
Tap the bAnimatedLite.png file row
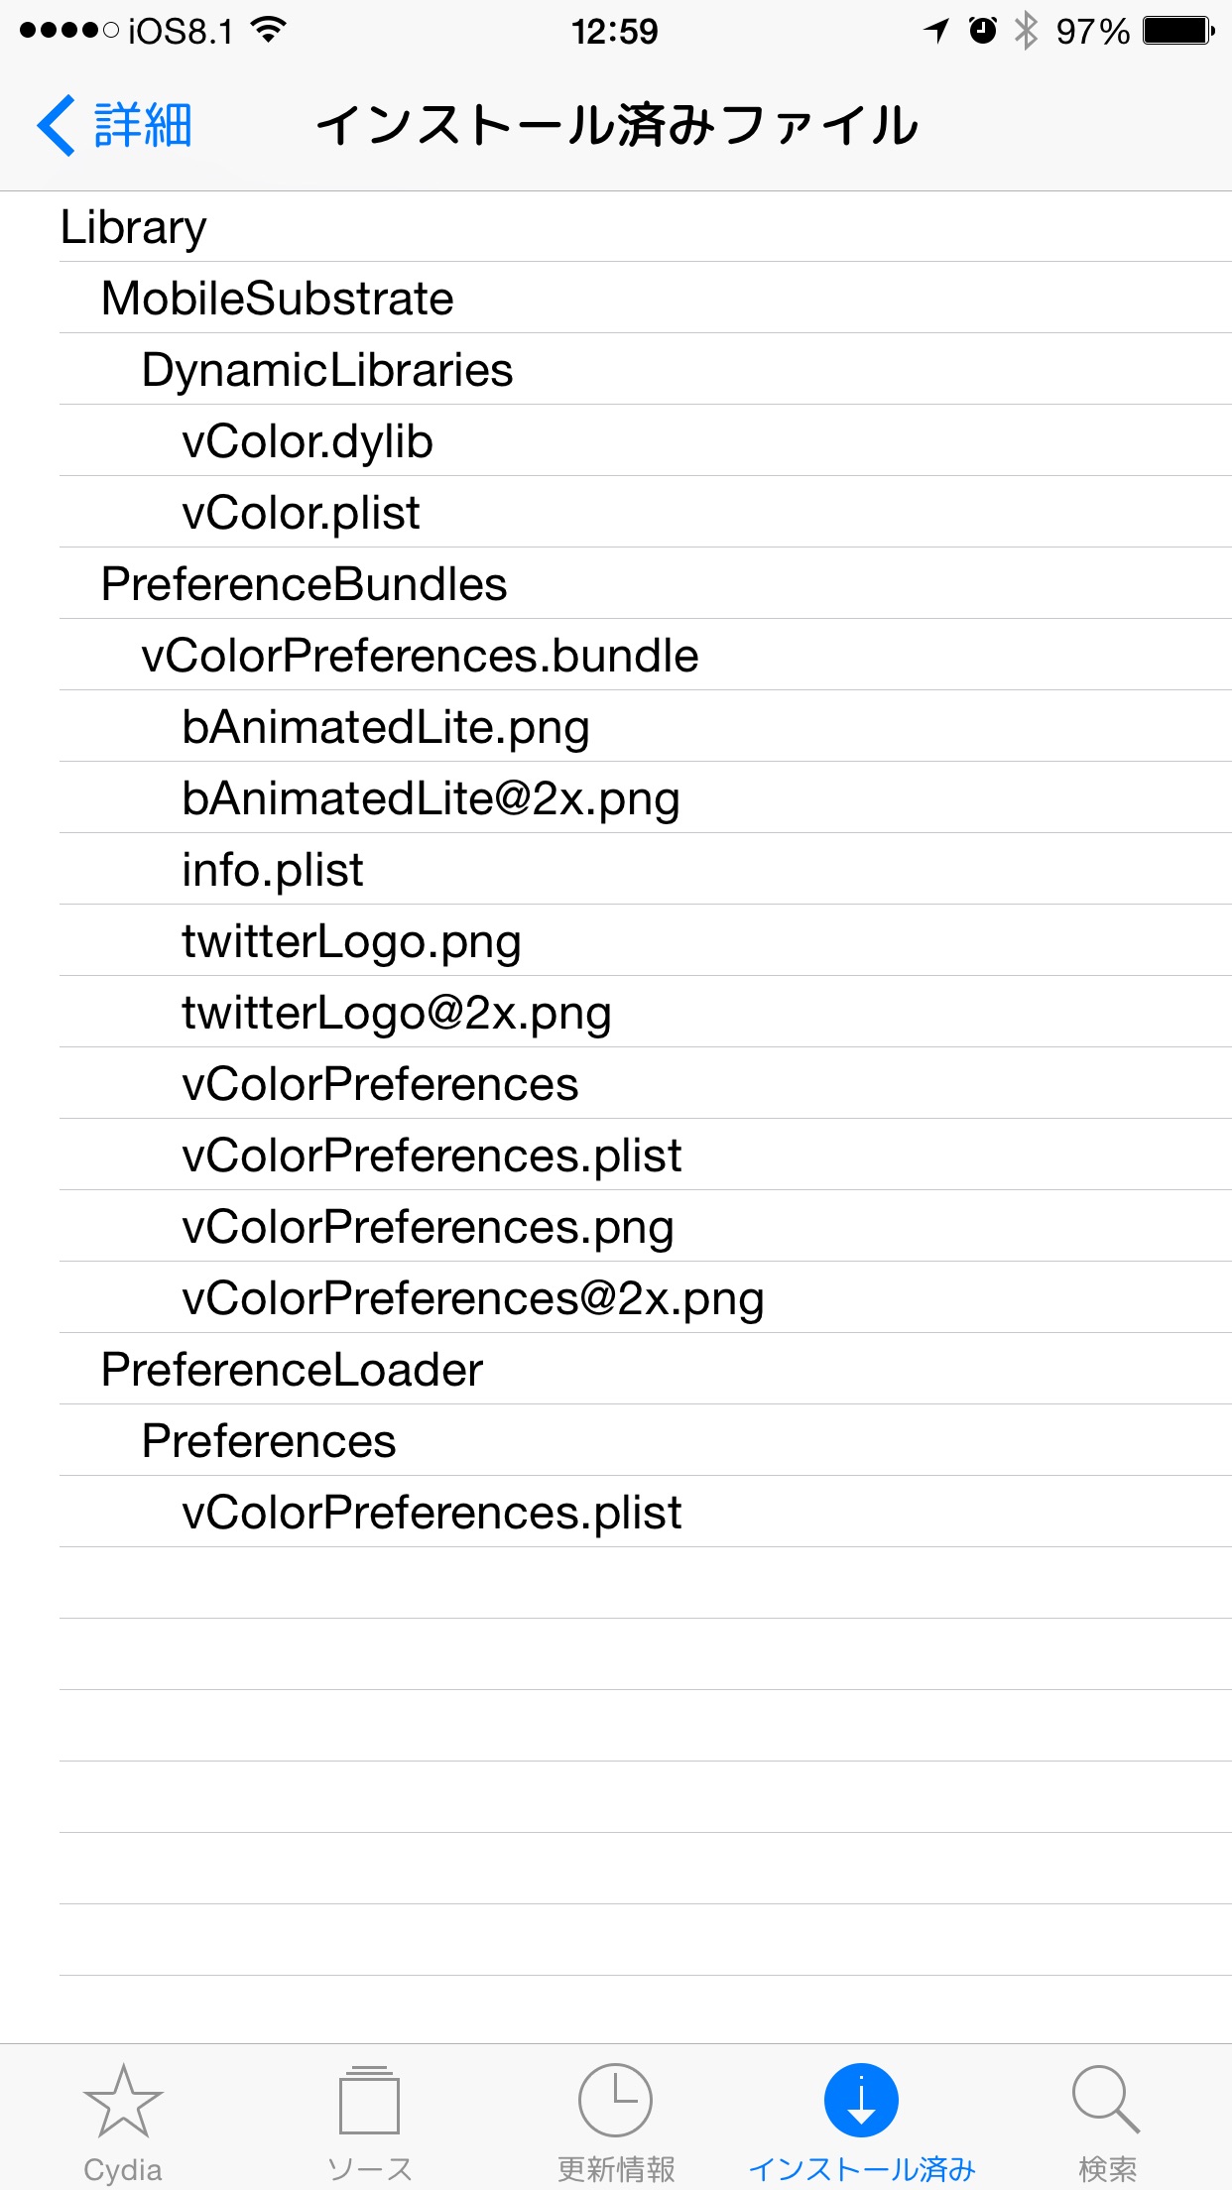pos(646,727)
